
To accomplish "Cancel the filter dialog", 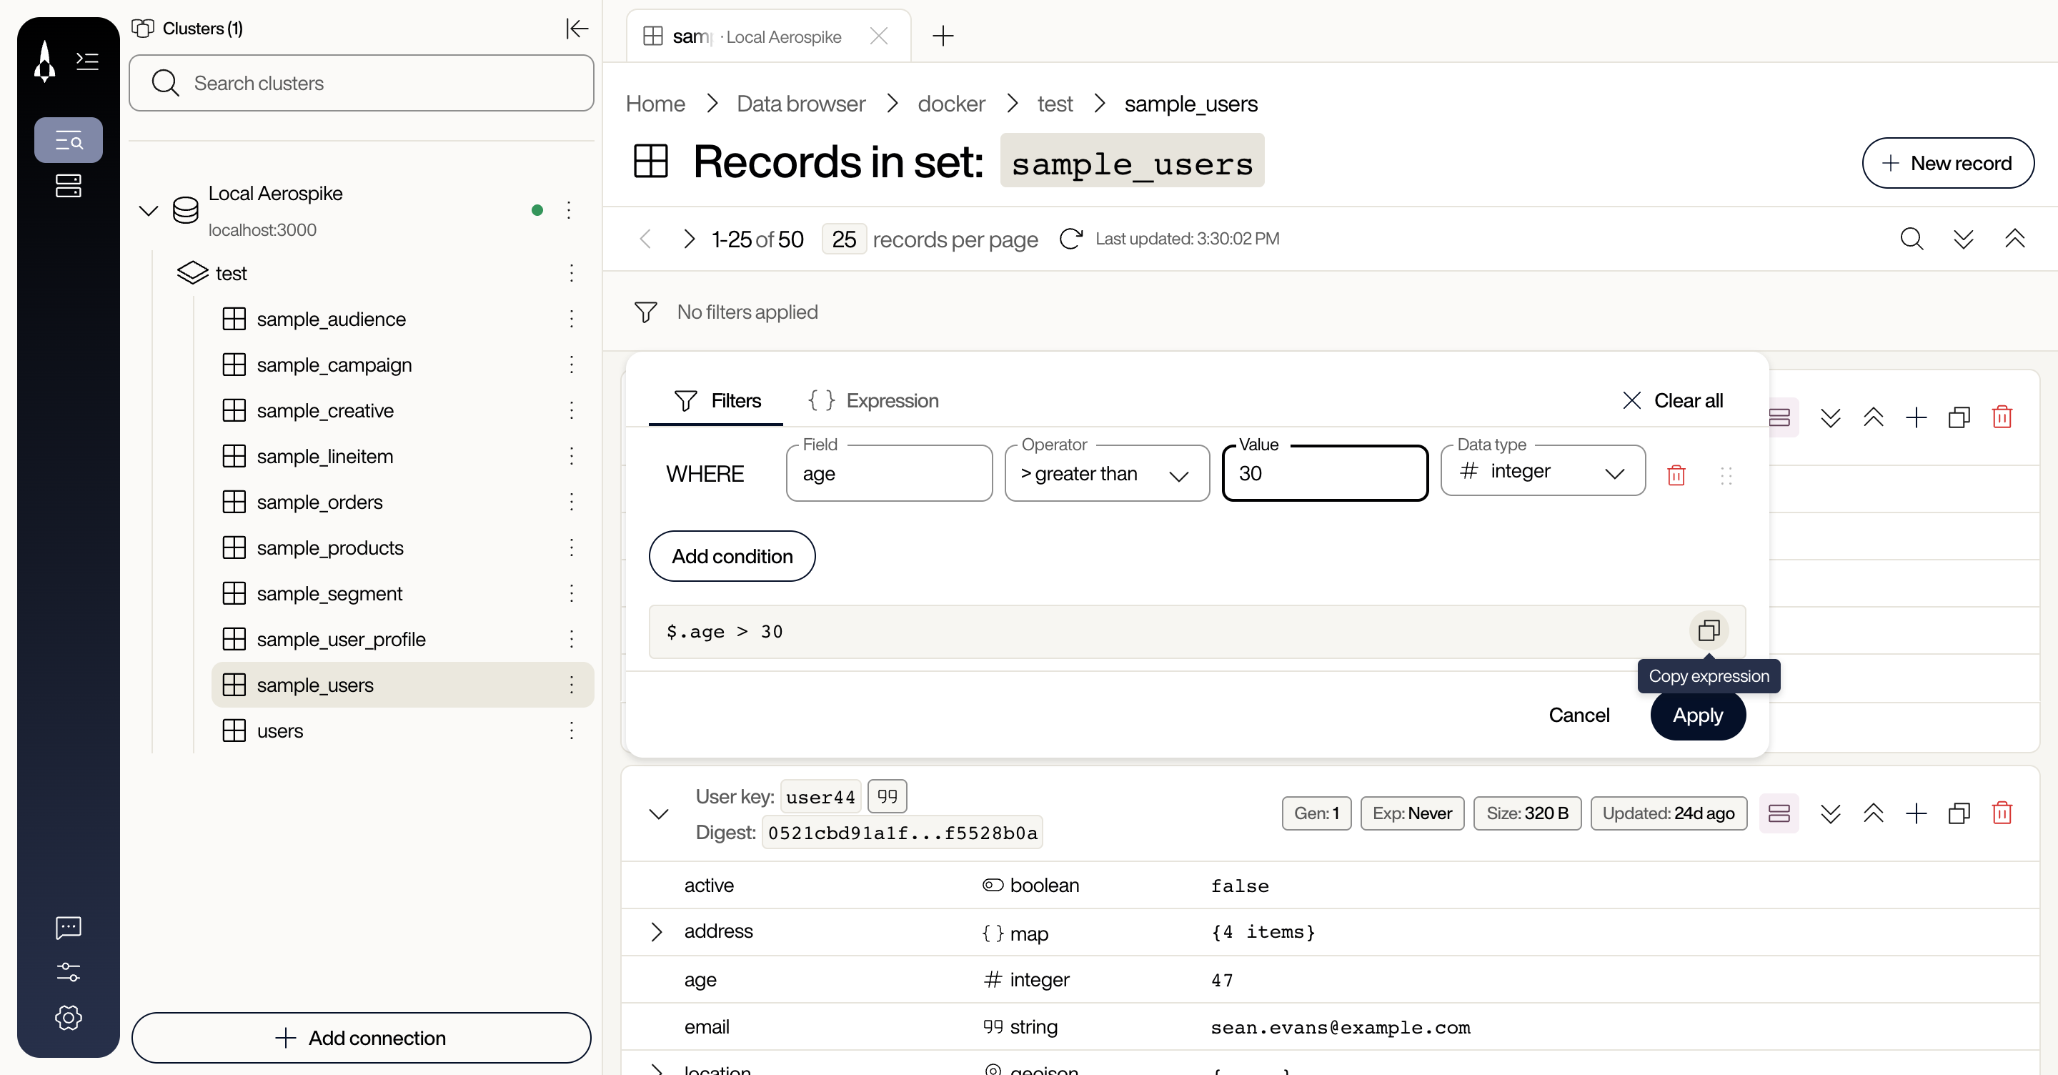I will [x=1579, y=715].
